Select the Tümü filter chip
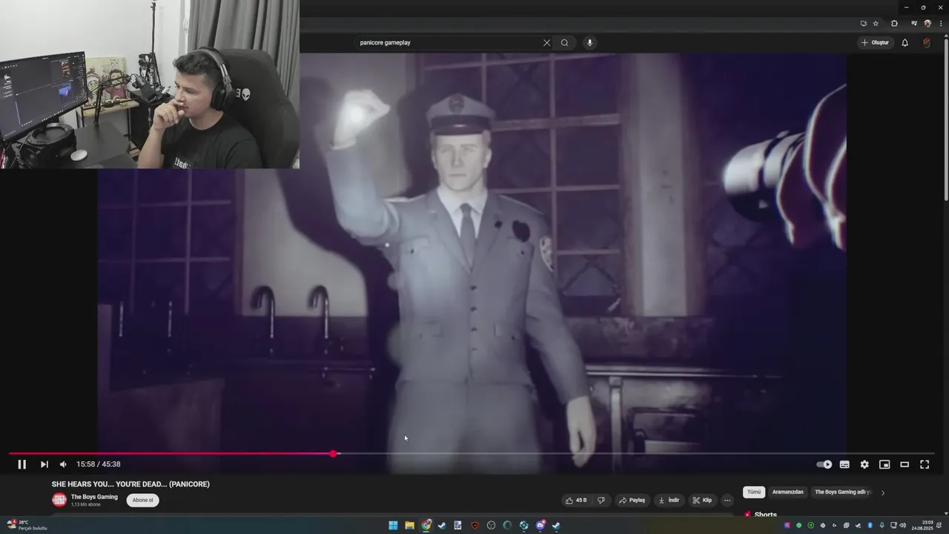The width and height of the screenshot is (949, 534). coord(754,492)
